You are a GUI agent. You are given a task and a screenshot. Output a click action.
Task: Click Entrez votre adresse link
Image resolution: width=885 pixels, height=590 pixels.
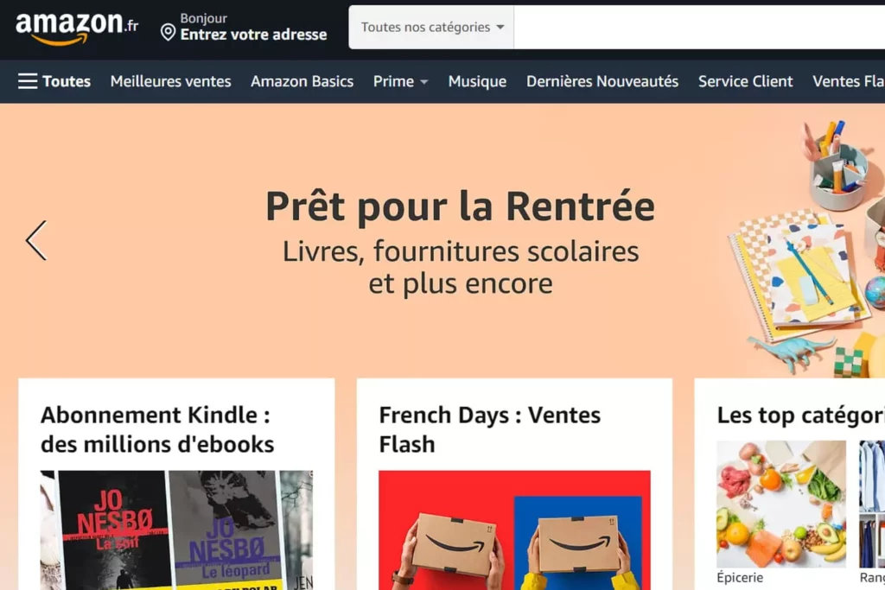[253, 35]
